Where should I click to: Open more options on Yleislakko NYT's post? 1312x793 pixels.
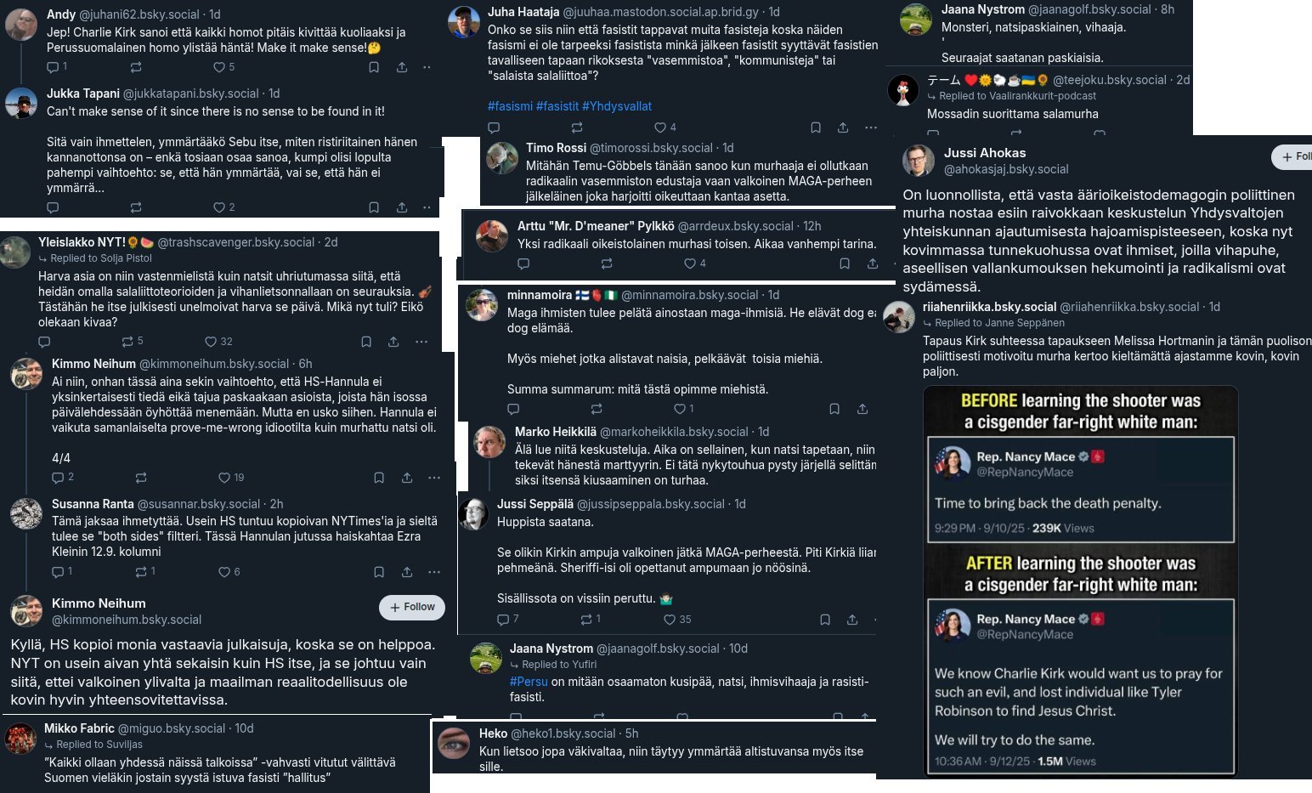click(421, 342)
